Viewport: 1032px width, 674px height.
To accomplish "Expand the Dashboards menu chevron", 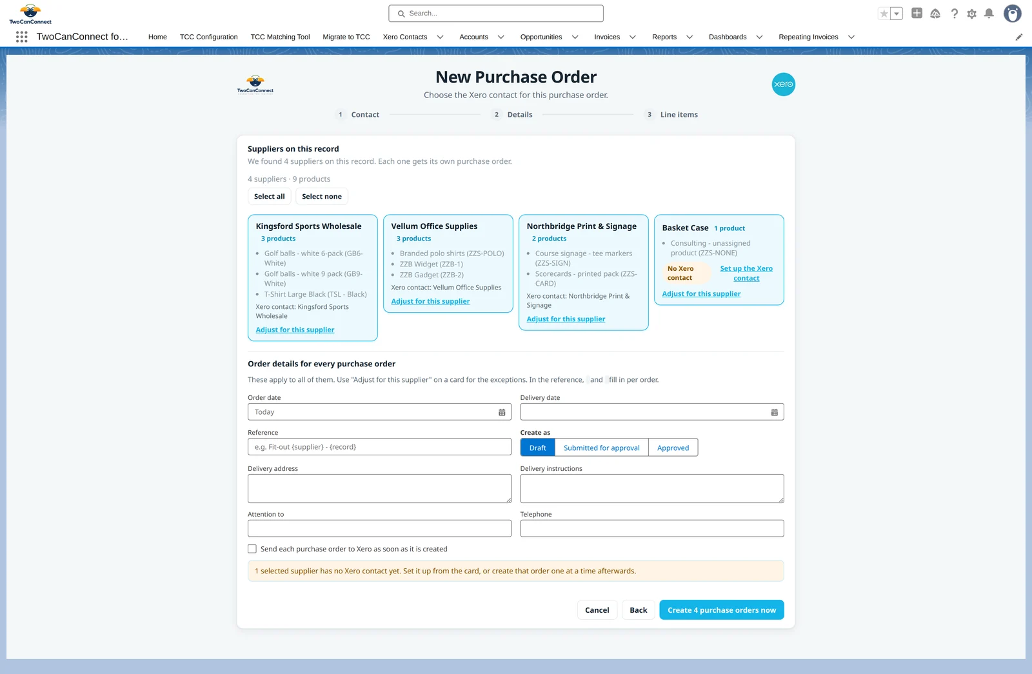I will 760,37.
